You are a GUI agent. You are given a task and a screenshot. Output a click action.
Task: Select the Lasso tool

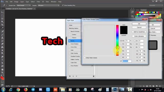[2, 19]
